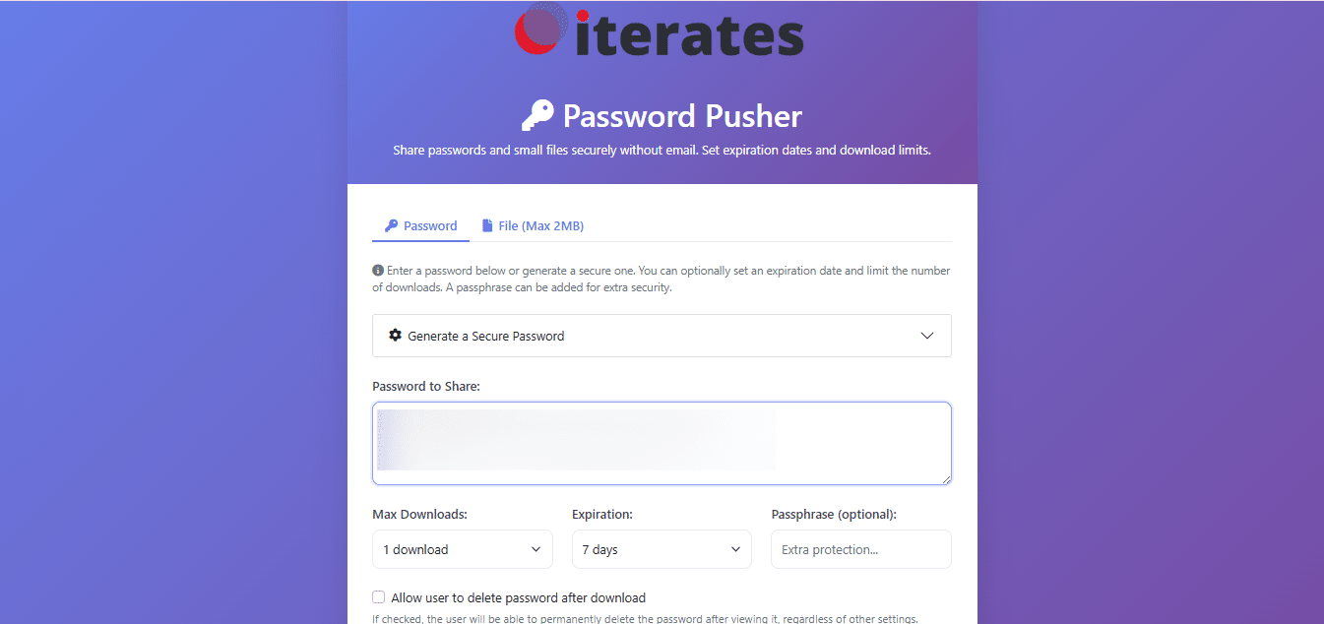1324x624 pixels.
Task: Enable allow user to delete password after download
Action: [x=378, y=597]
